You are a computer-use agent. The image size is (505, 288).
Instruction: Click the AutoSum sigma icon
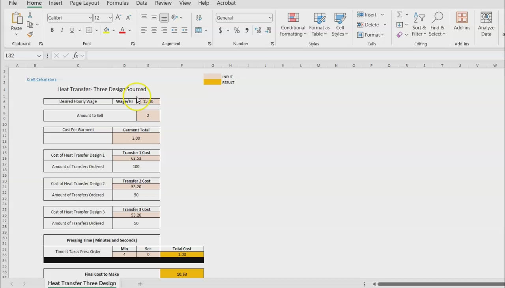(400, 15)
